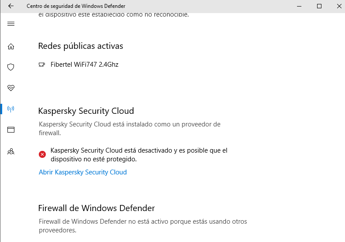This screenshot has height=242, width=345.
Task: Open family options icon in sidebar
Action: click(11, 152)
